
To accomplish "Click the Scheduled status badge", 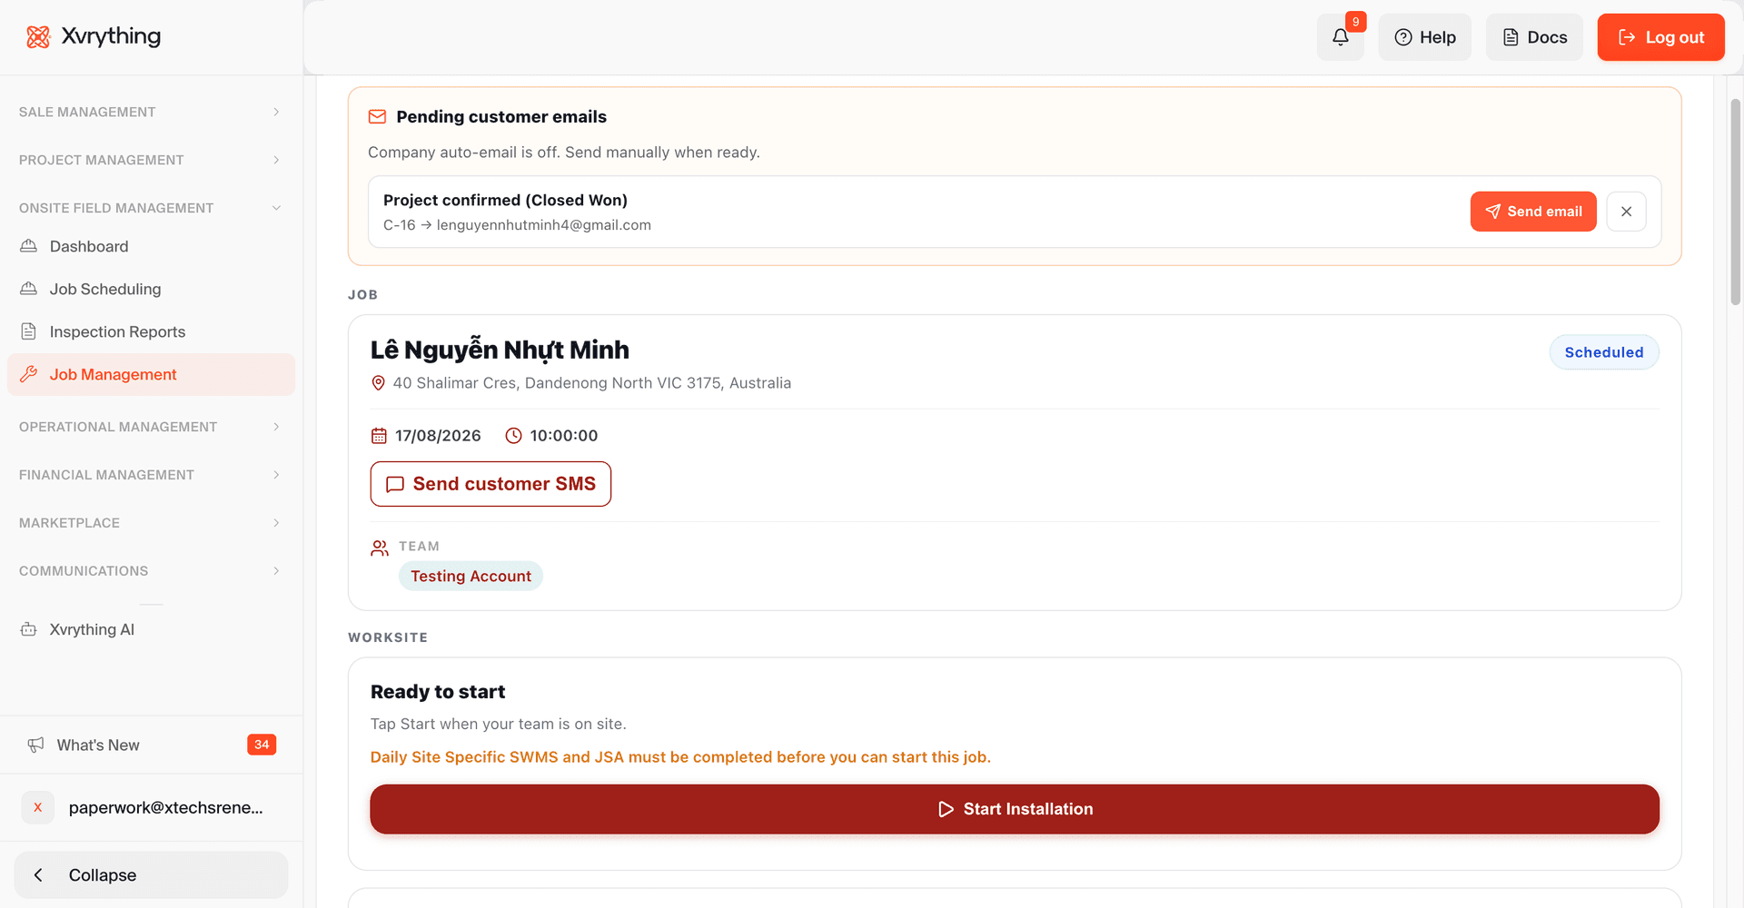I will [x=1604, y=352].
